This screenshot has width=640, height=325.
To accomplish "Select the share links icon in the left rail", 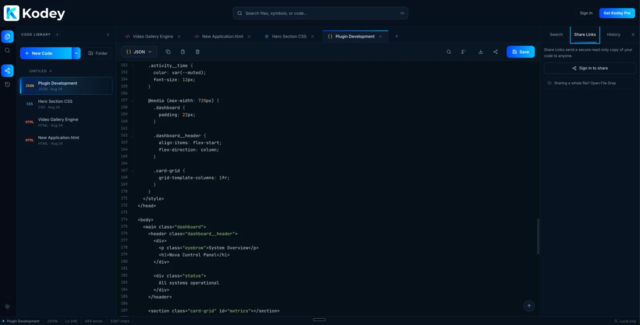I will coord(7,71).
